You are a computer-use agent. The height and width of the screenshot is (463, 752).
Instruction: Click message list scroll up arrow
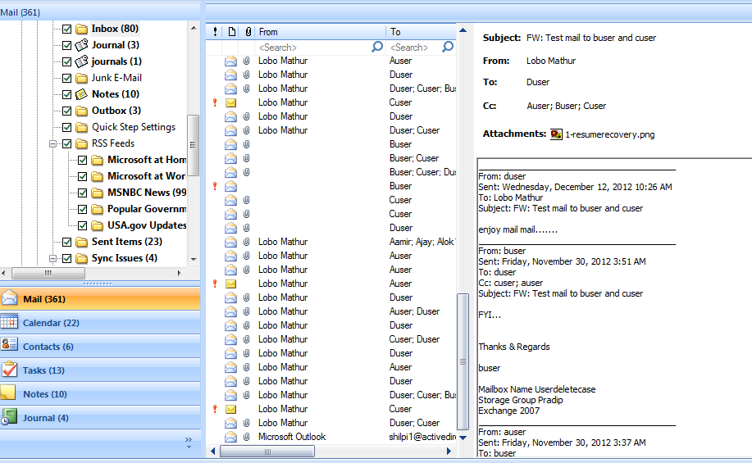(463, 30)
